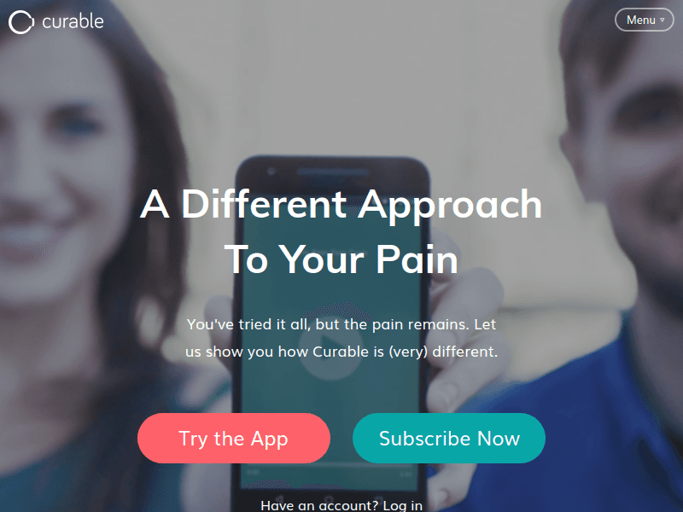Click the phone's recent apps icon
Screen dimensions: 683x512
pos(378,500)
